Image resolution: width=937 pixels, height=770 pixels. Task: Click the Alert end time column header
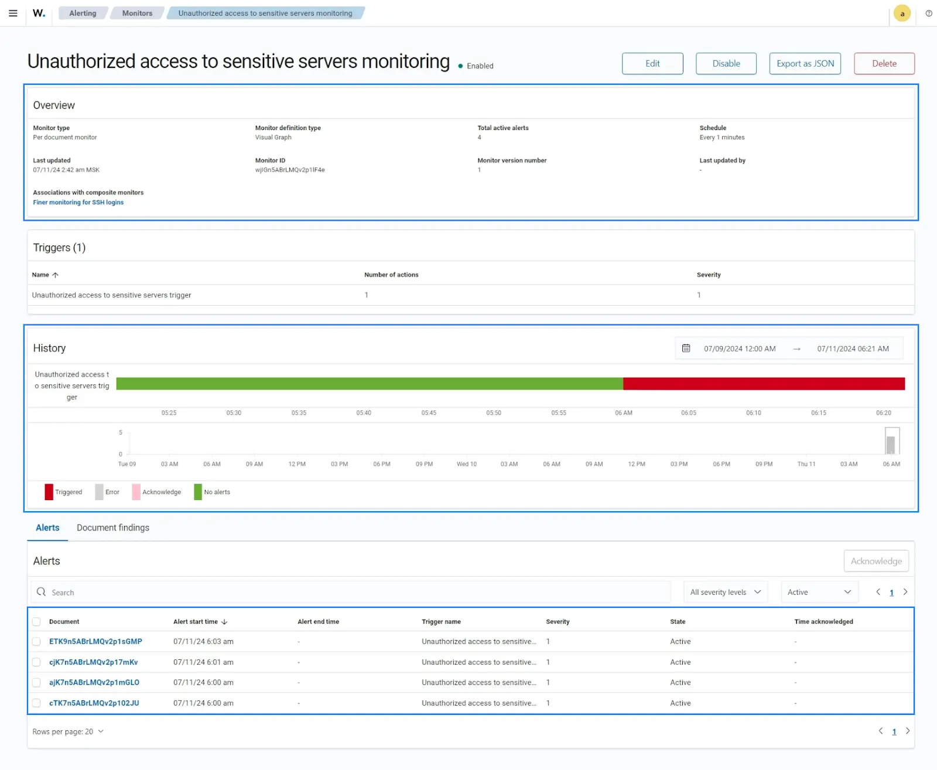(x=318, y=622)
